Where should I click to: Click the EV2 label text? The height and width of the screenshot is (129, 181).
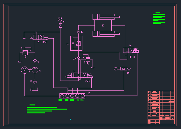click(x=87, y=81)
